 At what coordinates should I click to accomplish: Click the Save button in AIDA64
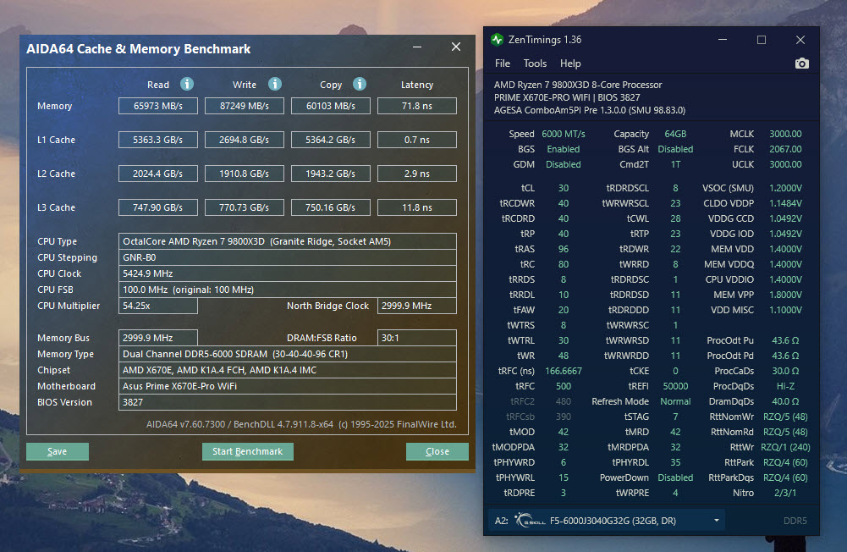click(x=58, y=451)
